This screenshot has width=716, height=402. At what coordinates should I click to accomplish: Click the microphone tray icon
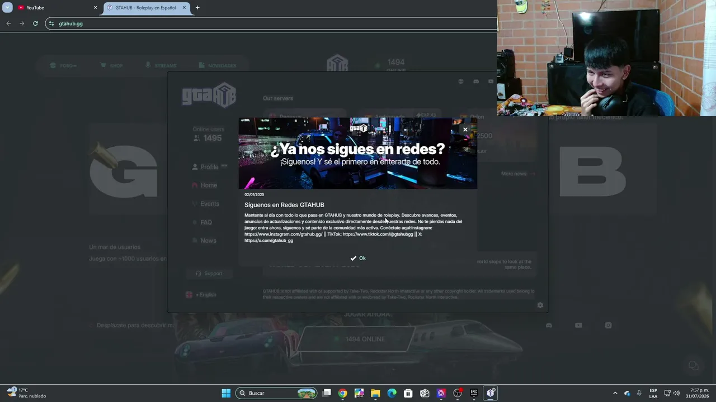point(639,393)
